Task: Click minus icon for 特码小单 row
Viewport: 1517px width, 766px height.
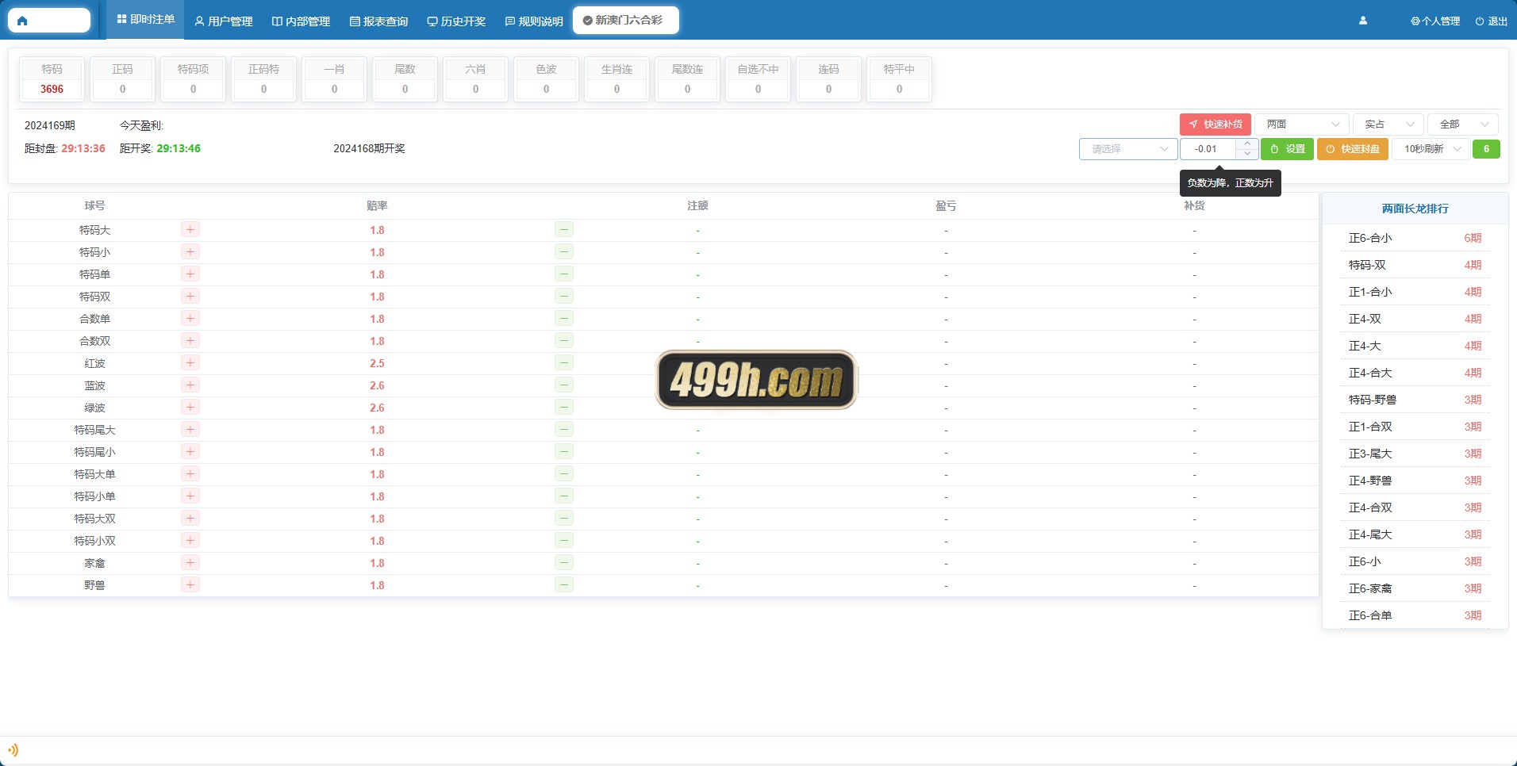Action: pyautogui.click(x=564, y=496)
